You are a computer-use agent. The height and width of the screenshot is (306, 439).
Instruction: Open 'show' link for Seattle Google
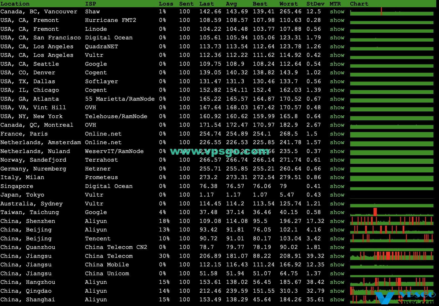point(337,64)
